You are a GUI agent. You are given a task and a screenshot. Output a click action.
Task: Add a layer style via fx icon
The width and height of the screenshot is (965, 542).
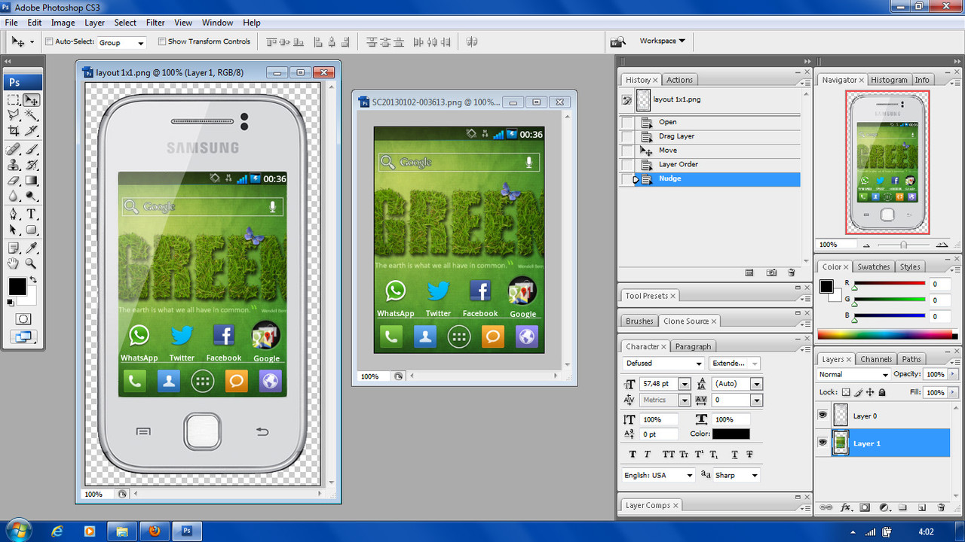tap(846, 507)
